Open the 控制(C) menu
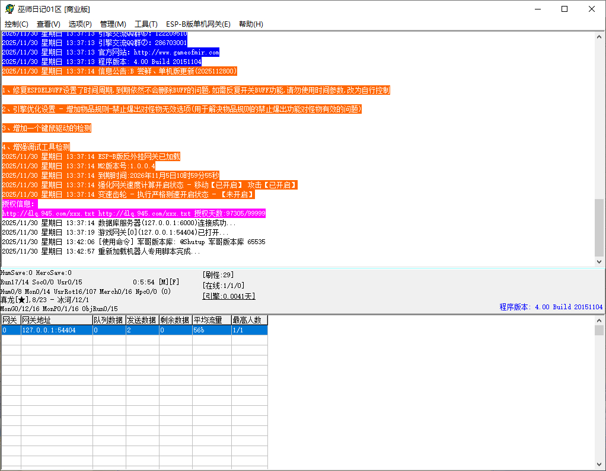Image resolution: width=606 pixels, height=471 pixels. pos(16,24)
